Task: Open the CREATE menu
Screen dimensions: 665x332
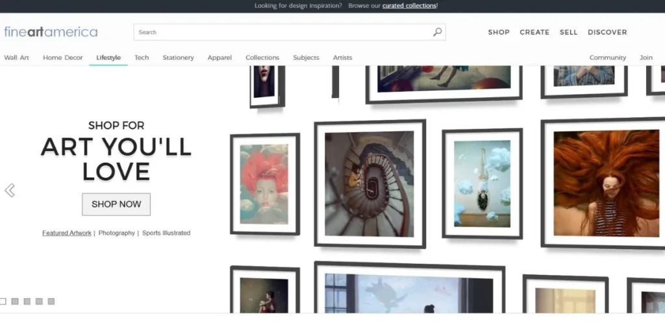Action: coord(534,32)
